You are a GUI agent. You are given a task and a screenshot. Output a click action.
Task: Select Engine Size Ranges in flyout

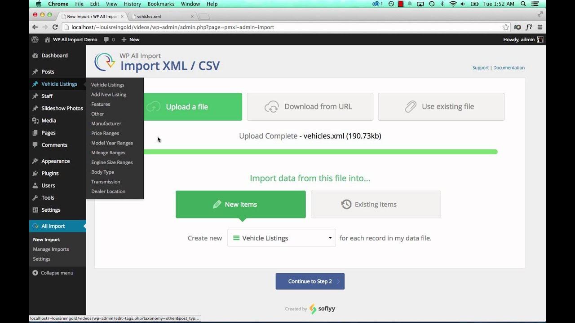[112, 162]
